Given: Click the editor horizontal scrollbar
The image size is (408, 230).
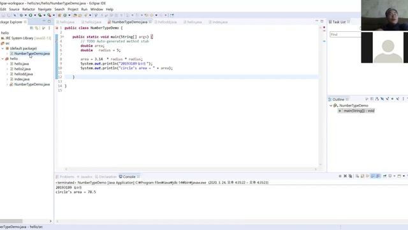Looking at the screenshot, I should coord(191,169).
